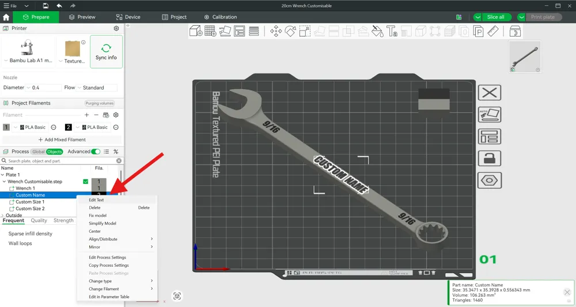Viewport: 576px width, 307px height.
Task: Switch Process scope to Objects
Action: point(54,151)
